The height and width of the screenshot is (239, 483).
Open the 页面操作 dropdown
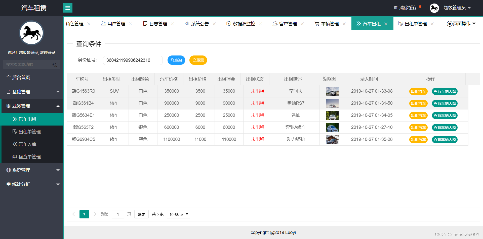pos(461,23)
